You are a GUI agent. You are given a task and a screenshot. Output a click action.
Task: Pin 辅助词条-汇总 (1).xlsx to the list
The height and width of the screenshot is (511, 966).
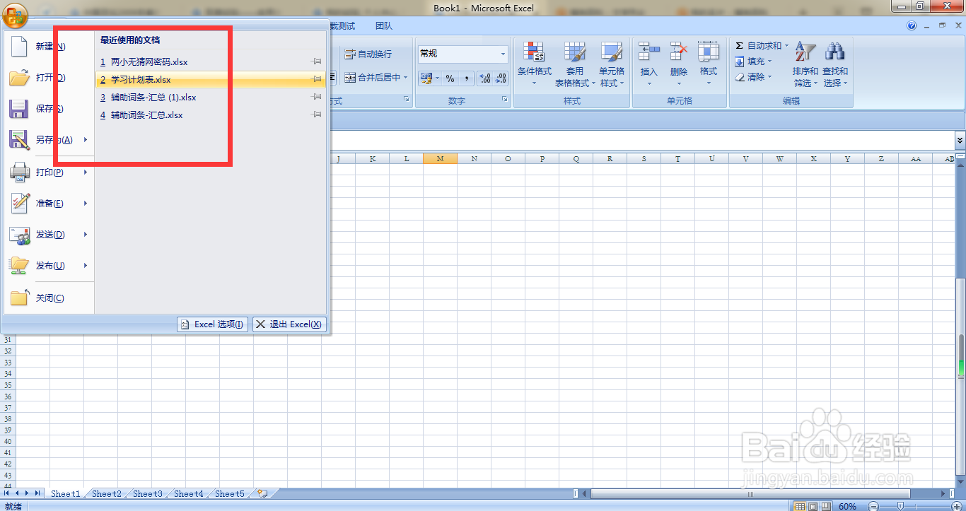click(317, 98)
